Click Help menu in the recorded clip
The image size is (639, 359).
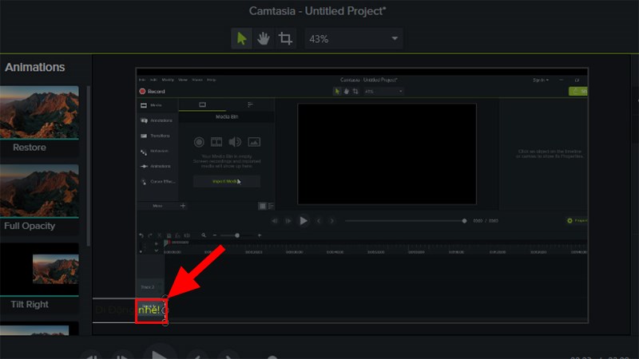(211, 80)
